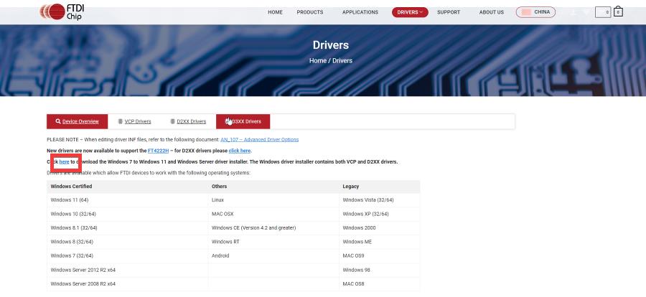Click the 'click here' D2XX drivers link
This screenshot has height=297, width=646.
pos(239,151)
